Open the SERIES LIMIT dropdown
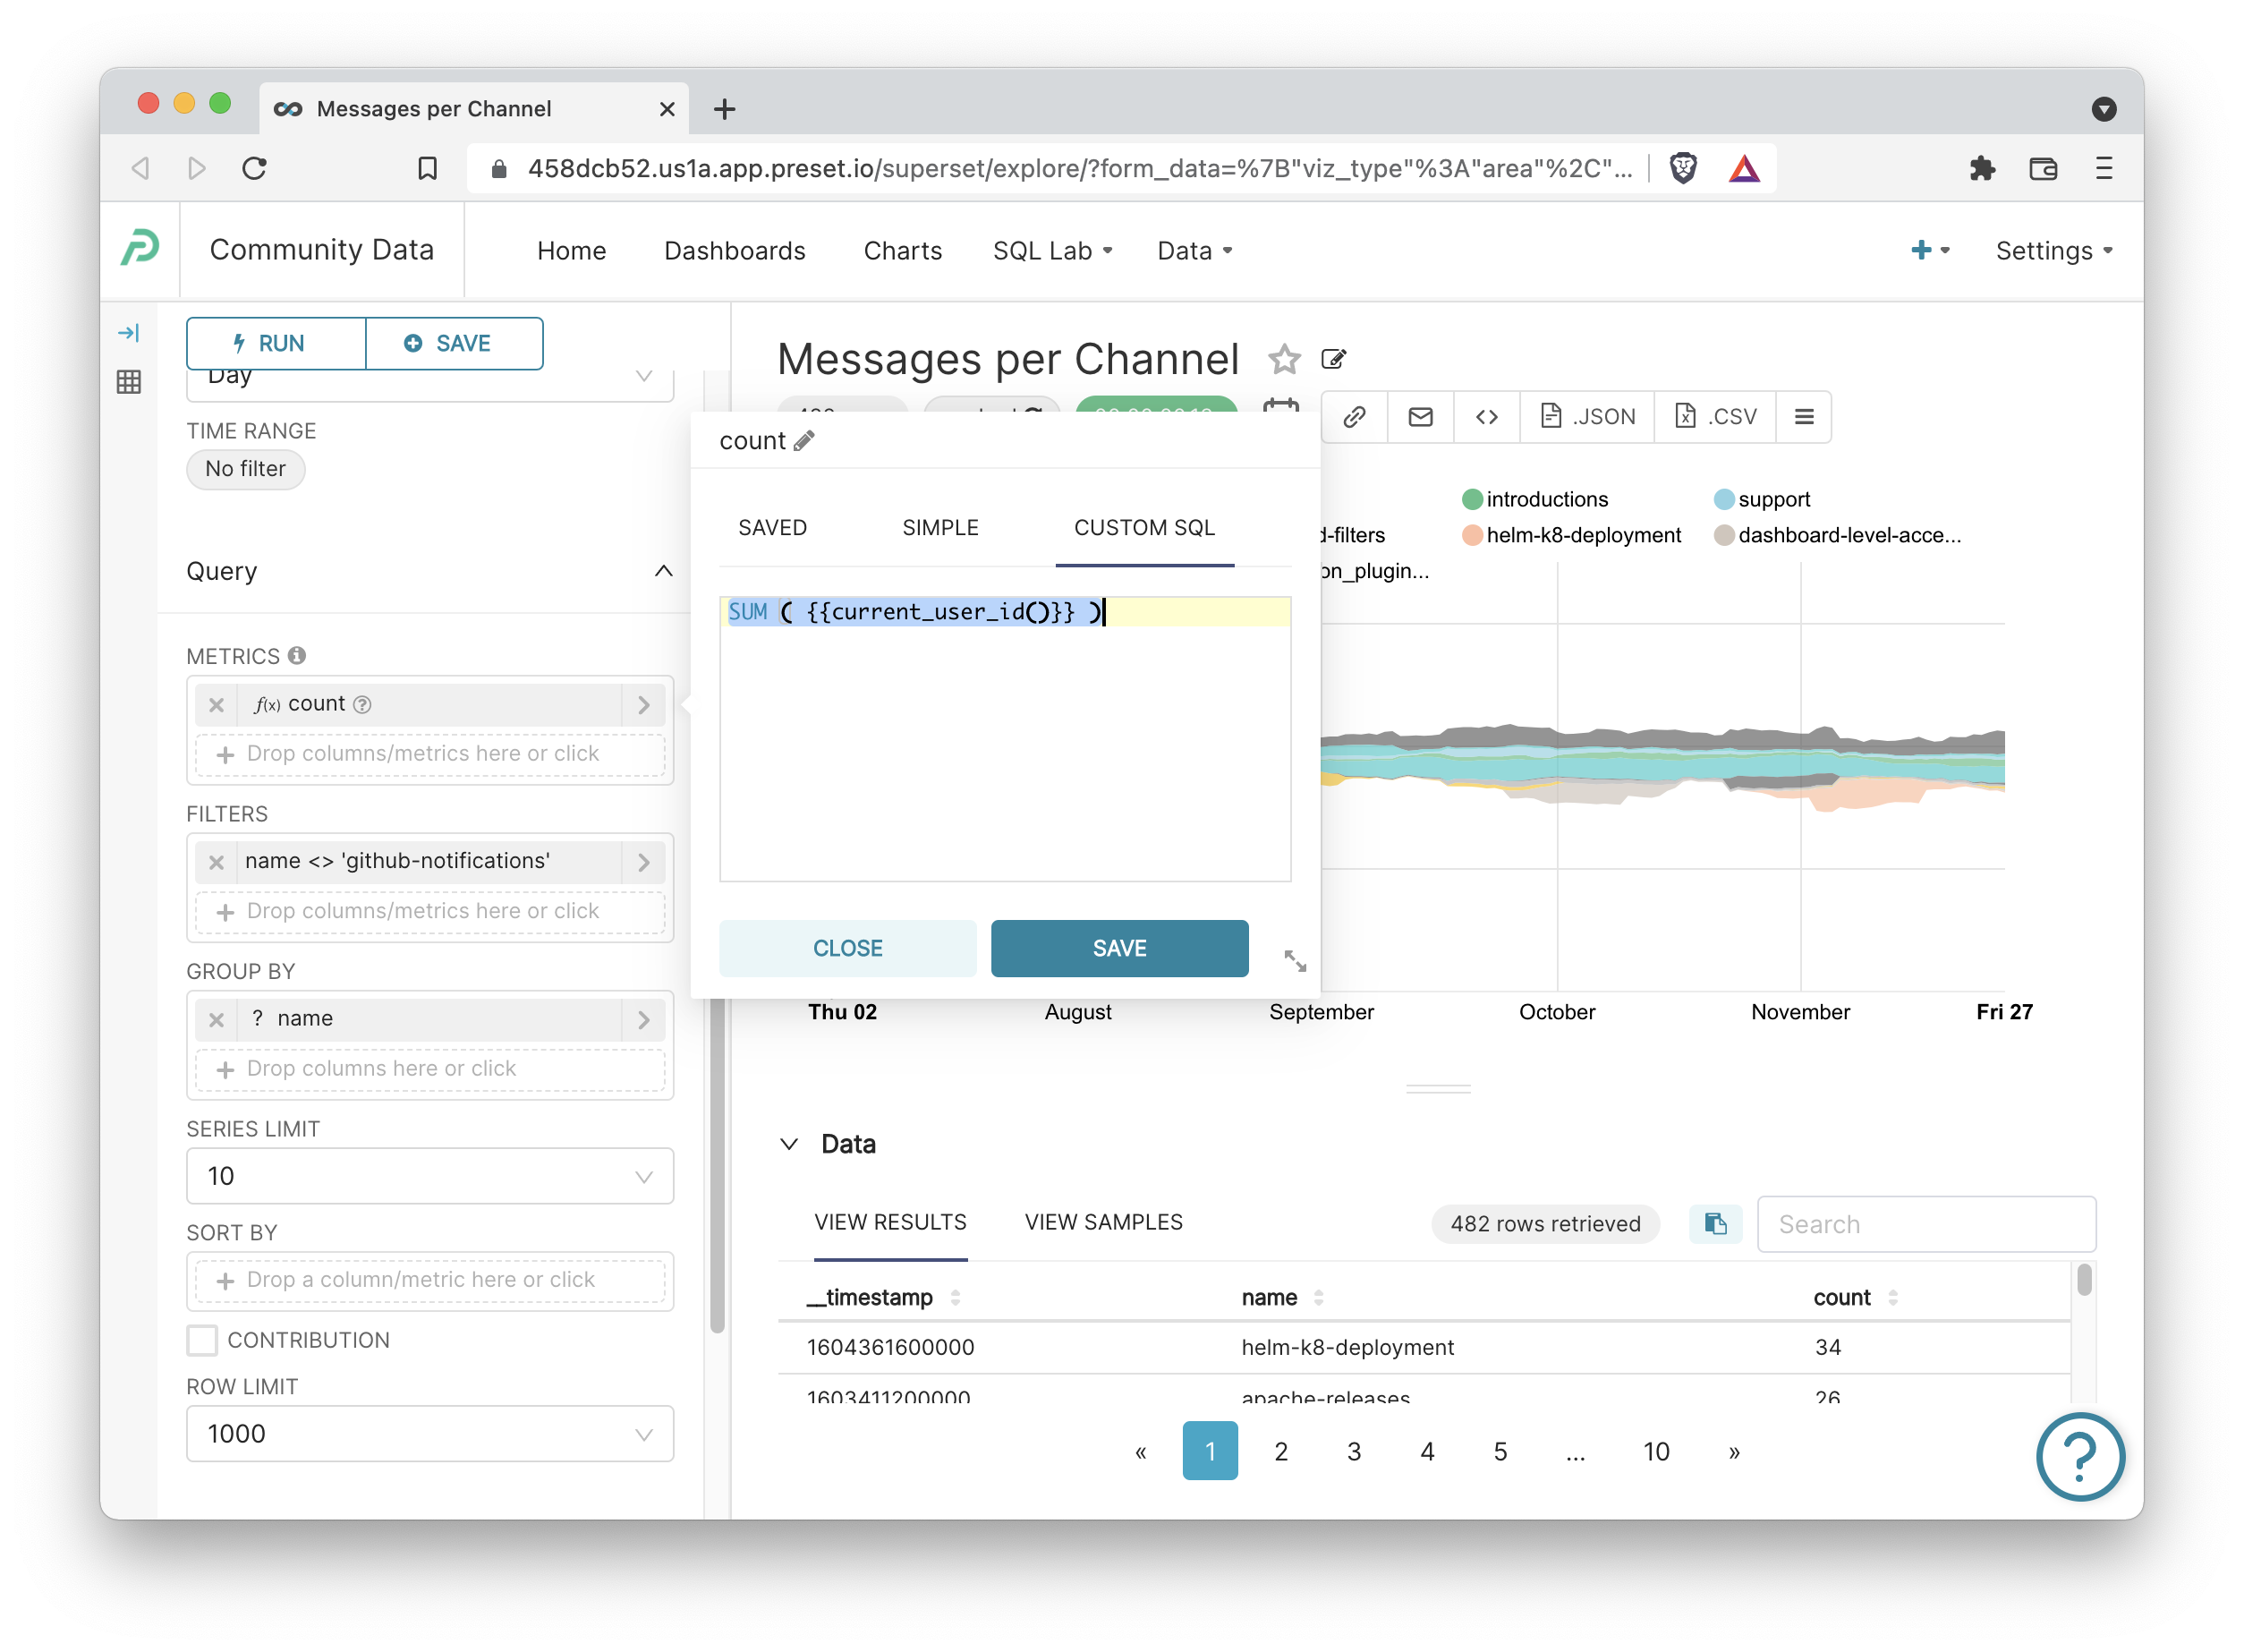 429,1176
